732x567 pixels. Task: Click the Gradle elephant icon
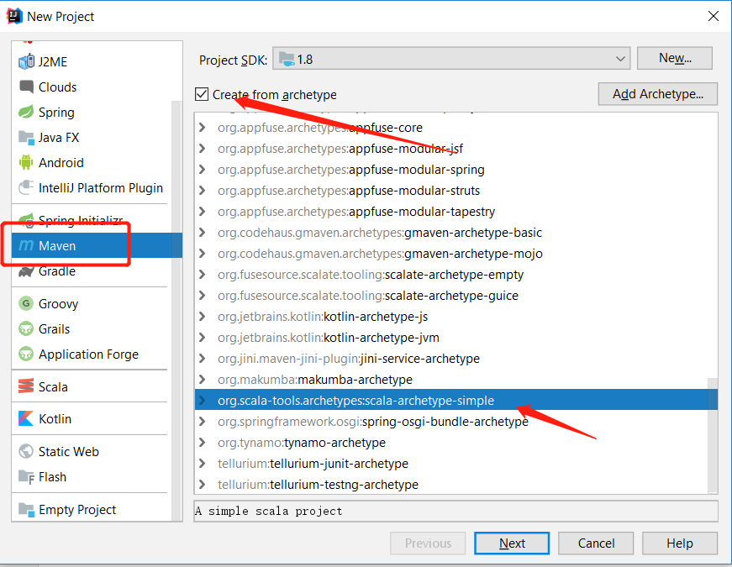pyautogui.click(x=26, y=271)
